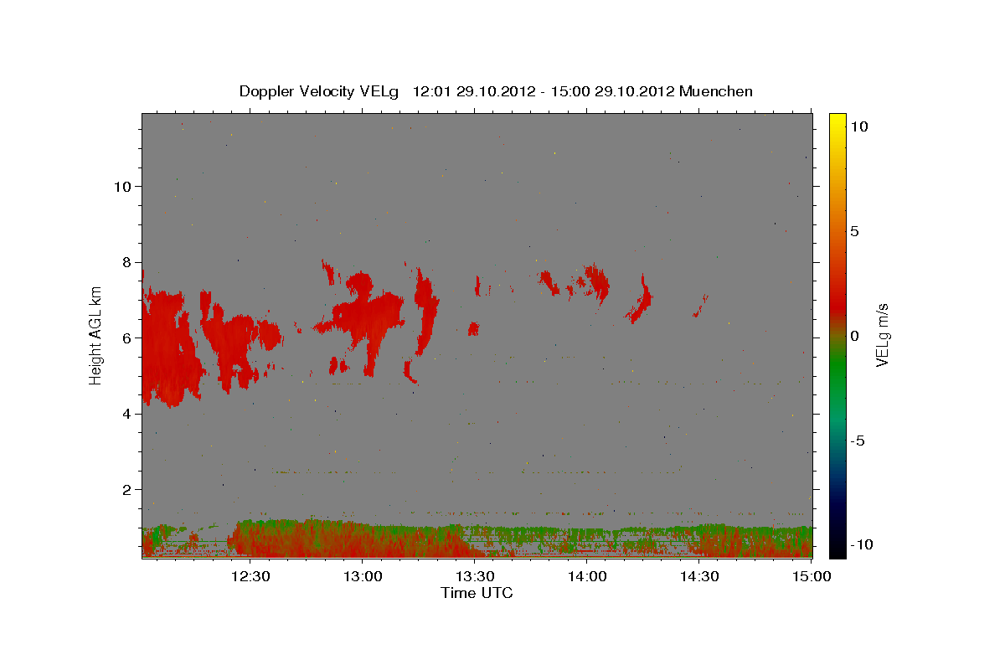Click the '12:30' time axis label
1005x670 pixels.
(x=250, y=576)
